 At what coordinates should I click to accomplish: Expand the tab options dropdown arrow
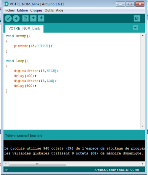click(135, 28)
